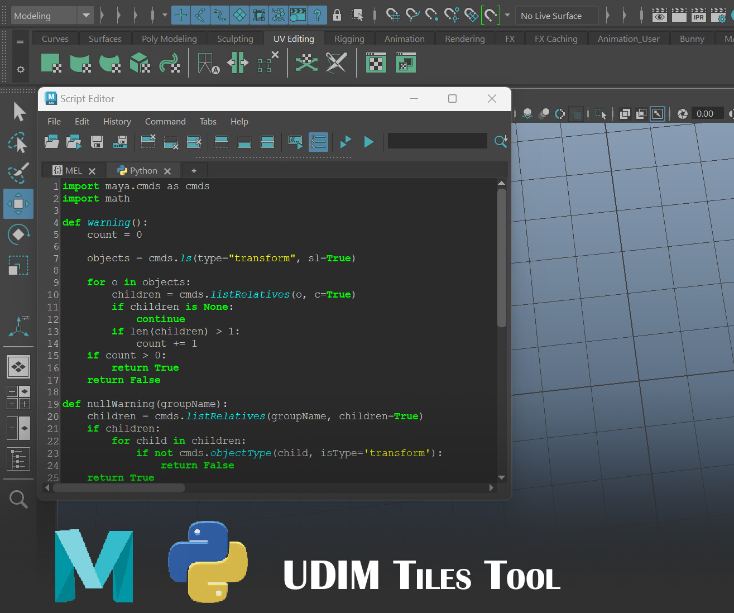The width and height of the screenshot is (734, 613).
Task: Click the Clear All script editor icon
Action: 194,142
